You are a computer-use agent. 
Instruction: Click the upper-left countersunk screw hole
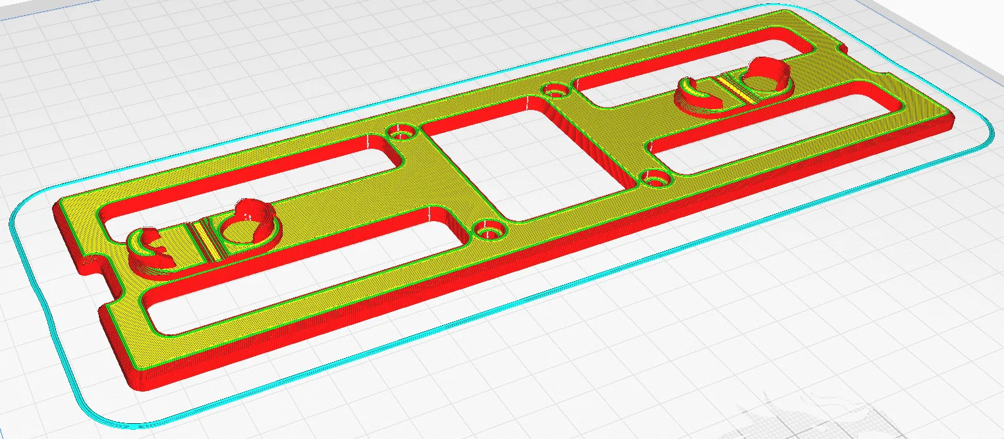[x=401, y=132]
